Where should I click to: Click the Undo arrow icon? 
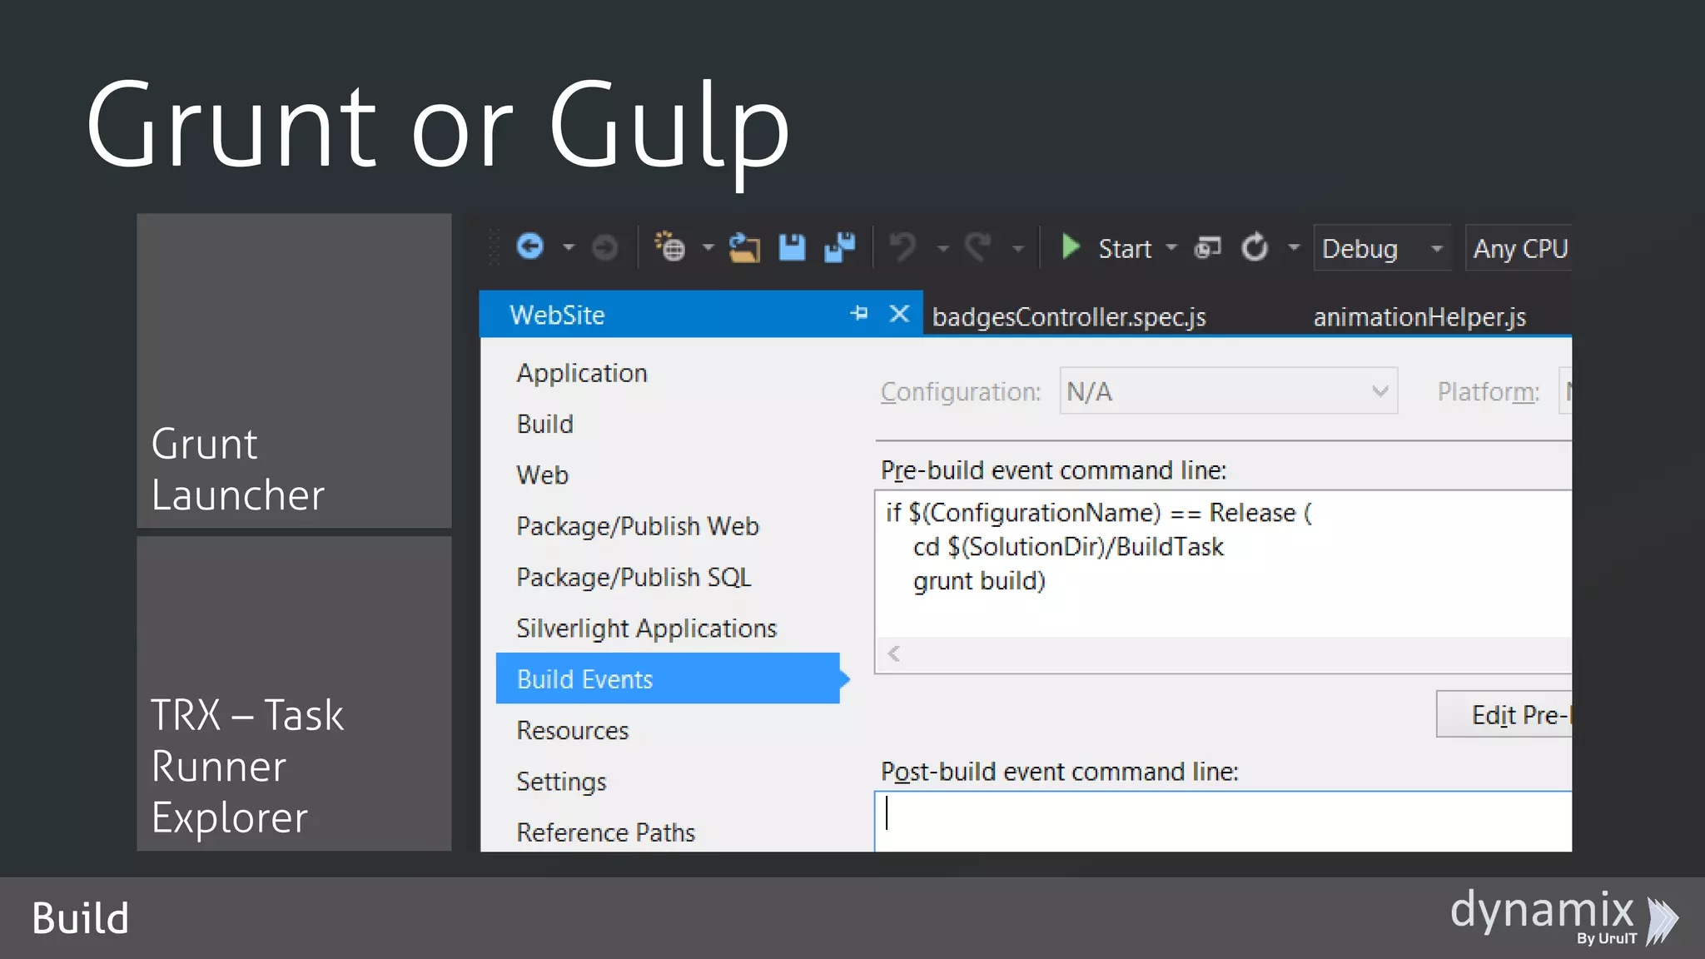(902, 248)
